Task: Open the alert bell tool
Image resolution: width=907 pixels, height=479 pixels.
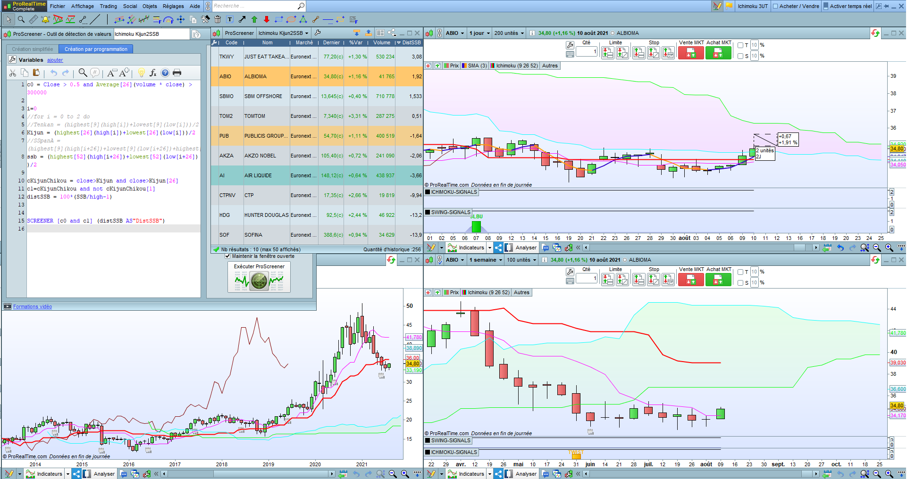Action: point(45,19)
